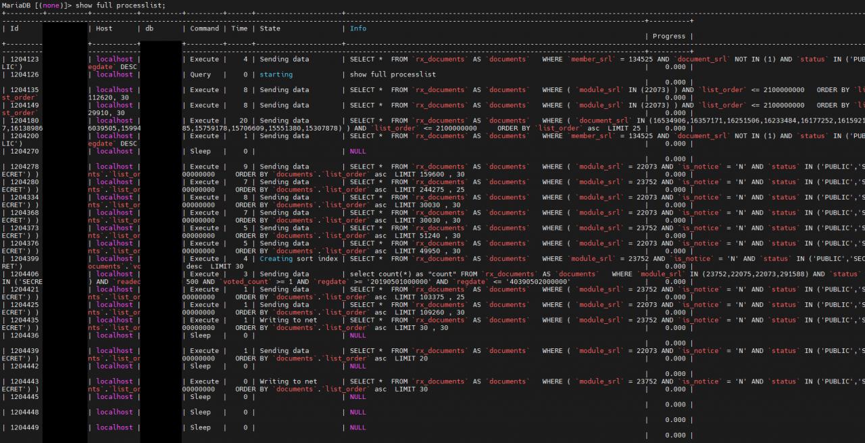Screen dimensions: 865x443
Task: Click the Command column header
Action: [204, 28]
